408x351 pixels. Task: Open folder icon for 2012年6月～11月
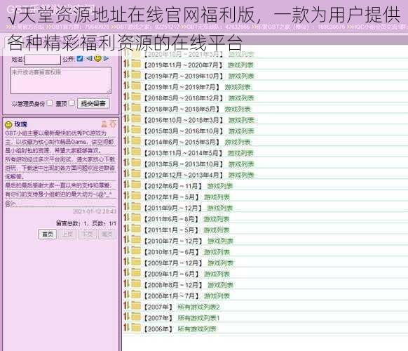136,185
